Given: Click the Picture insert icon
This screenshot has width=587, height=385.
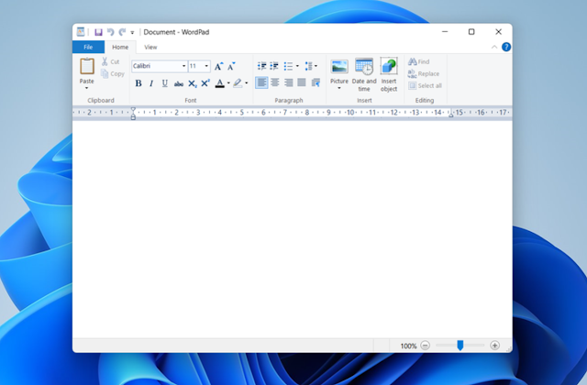Looking at the screenshot, I should 339,67.
